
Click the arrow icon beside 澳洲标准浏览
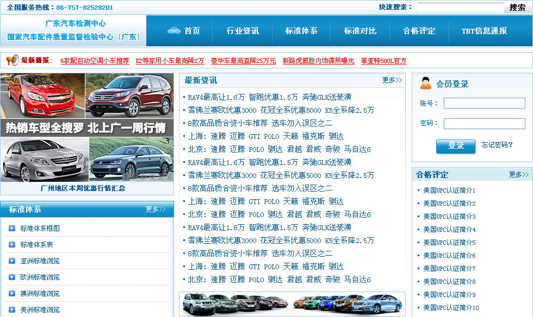click(12, 294)
